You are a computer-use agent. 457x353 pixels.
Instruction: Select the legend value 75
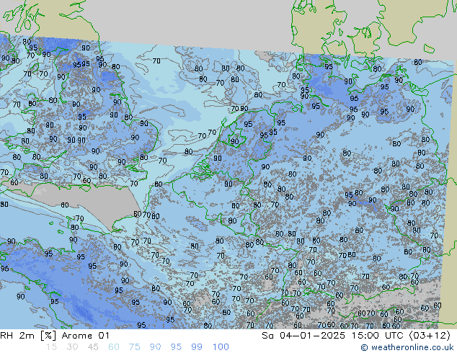coord(134,347)
